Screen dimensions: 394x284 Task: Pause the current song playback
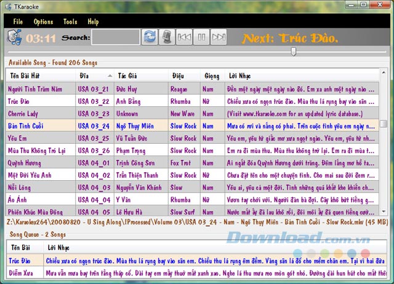(201, 37)
